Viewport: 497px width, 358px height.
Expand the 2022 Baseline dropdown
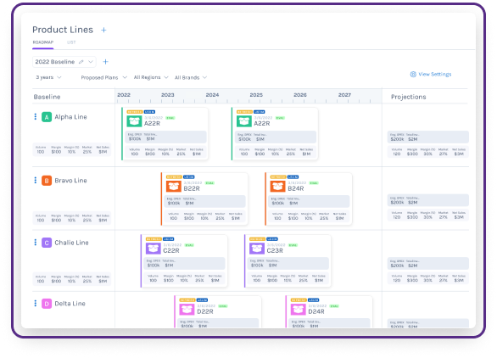91,62
